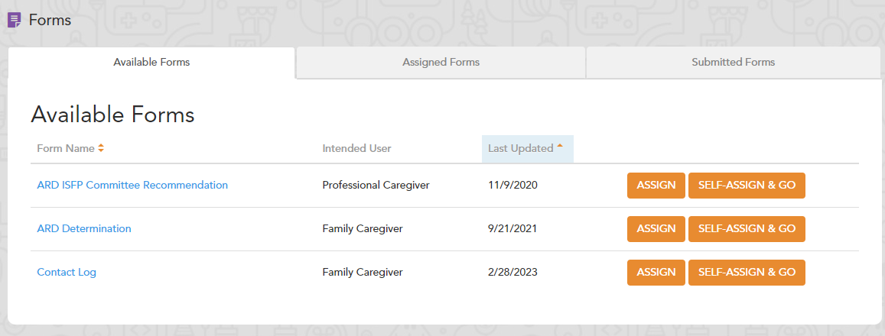This screenshot has width=885, height=336.
Task: Toggle Last Updated sort arrow
Action: 560,146
